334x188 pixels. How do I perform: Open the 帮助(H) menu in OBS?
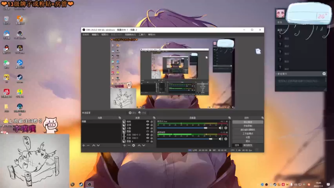(x=152, y=35)
